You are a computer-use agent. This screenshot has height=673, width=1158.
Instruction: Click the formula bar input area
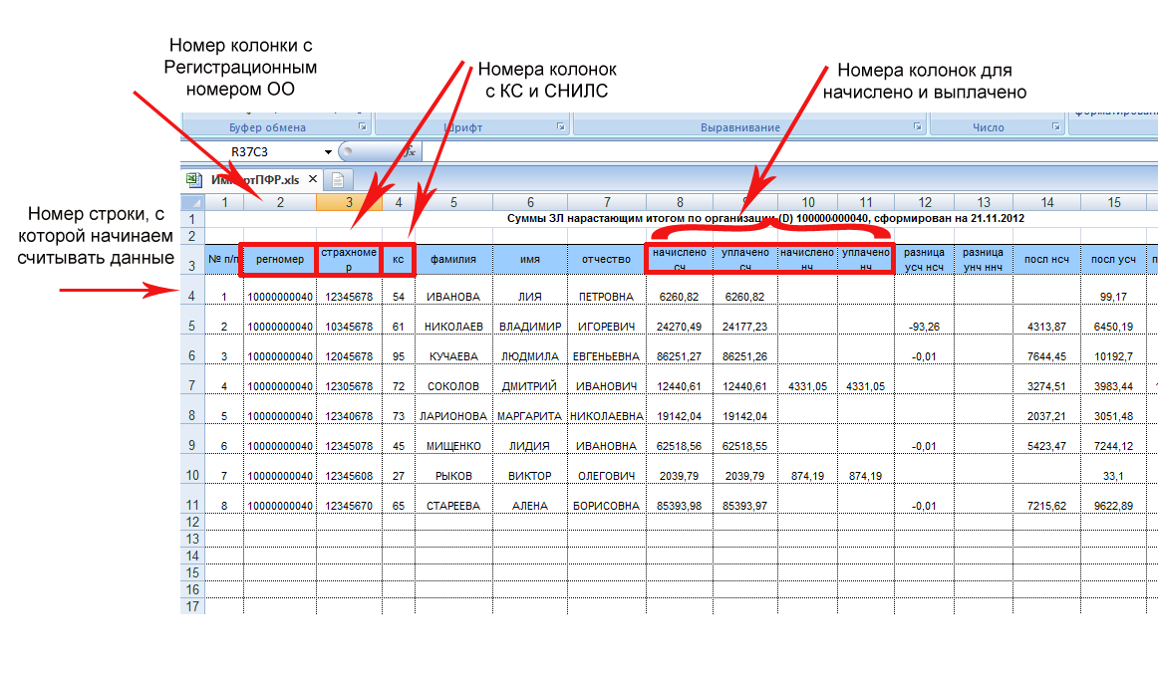coord(790,152)
